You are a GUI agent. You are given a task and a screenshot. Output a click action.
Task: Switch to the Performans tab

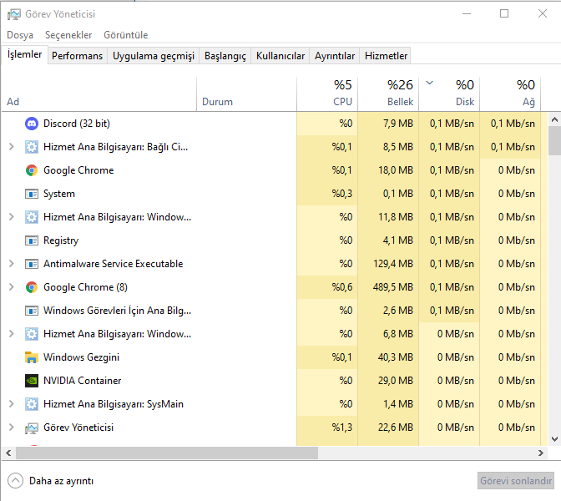pos(78,56)
